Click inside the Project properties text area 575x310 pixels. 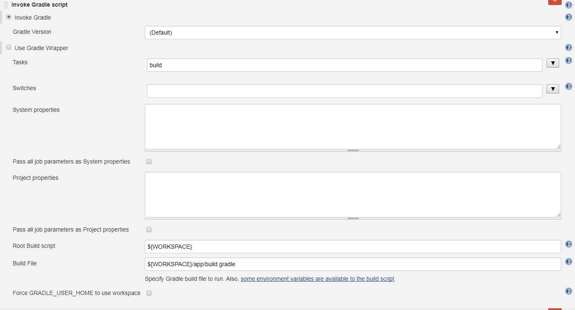coord(353,194)
